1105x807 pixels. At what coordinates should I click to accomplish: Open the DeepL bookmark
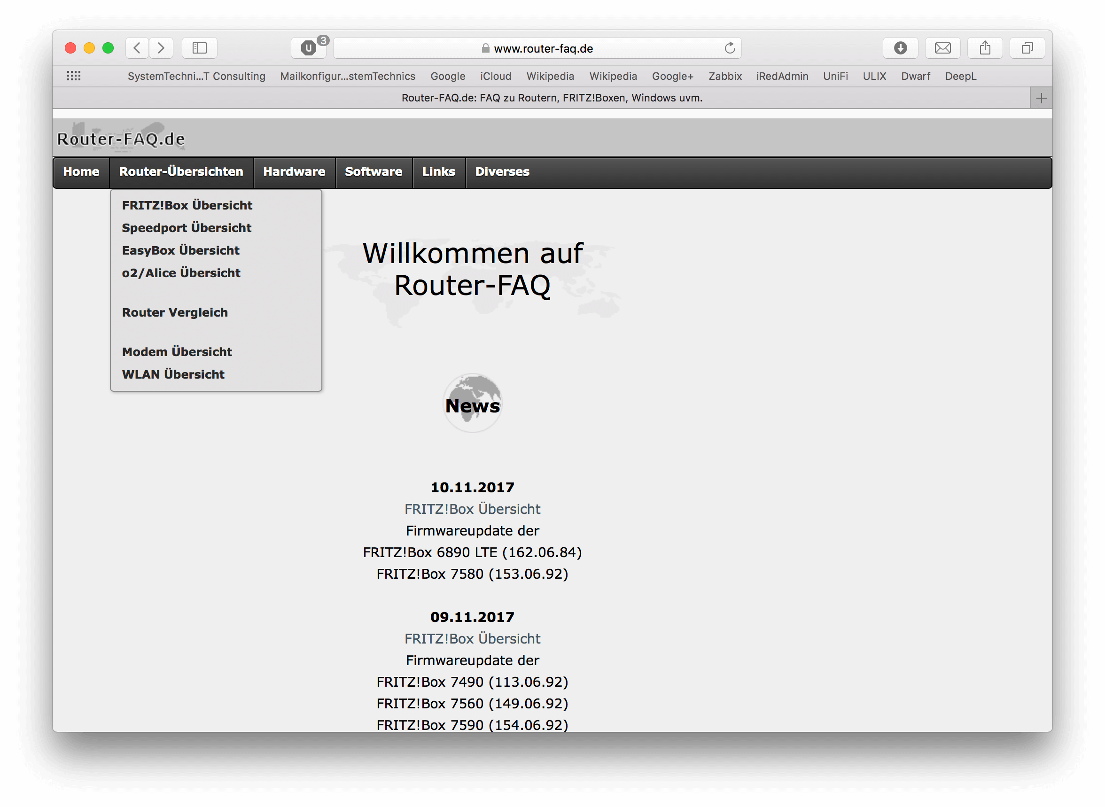pos(960,76)
